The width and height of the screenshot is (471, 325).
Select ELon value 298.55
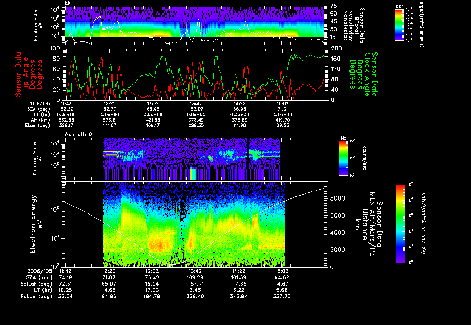coord(196,126)
